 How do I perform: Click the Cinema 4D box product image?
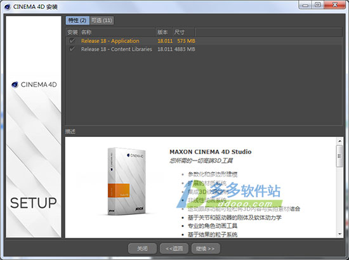[x=126, y=181]
